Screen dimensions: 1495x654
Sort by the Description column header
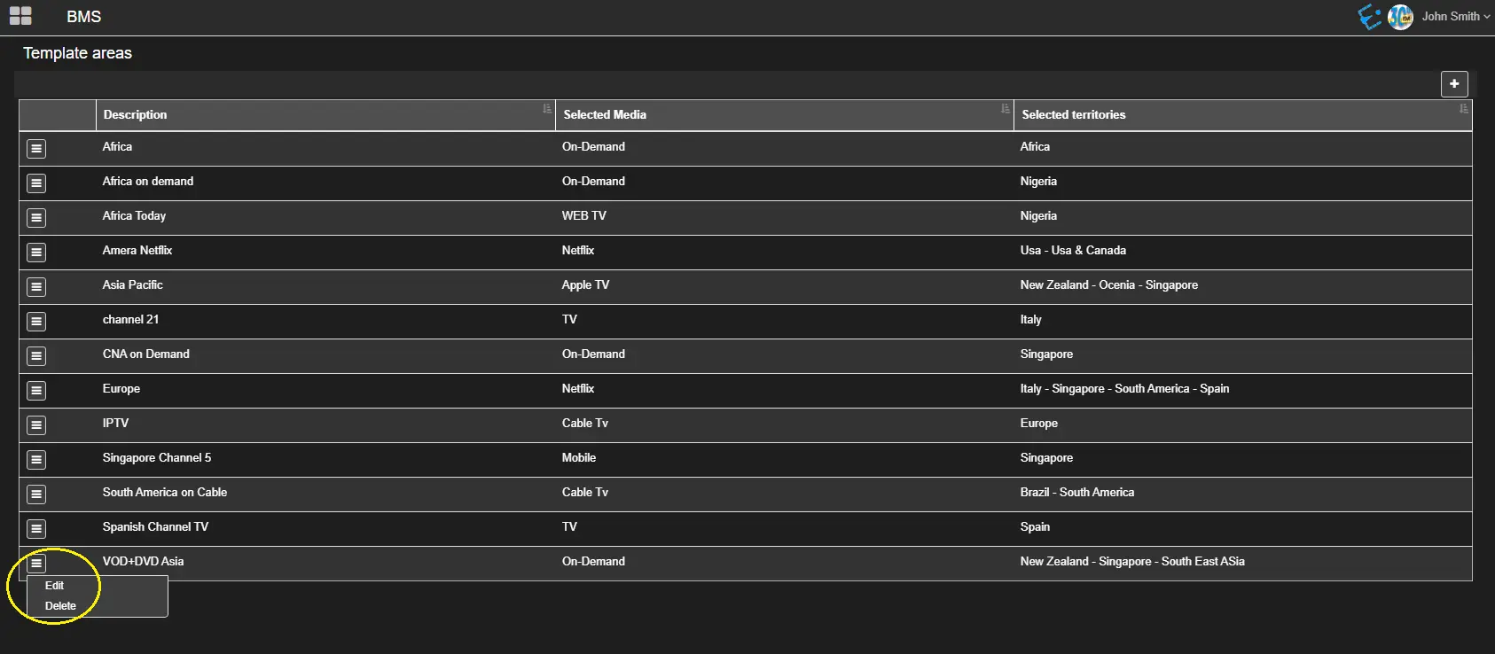pyautogui.click(x=135, y=115)
